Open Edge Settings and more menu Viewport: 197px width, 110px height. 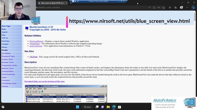pos(187,8)
